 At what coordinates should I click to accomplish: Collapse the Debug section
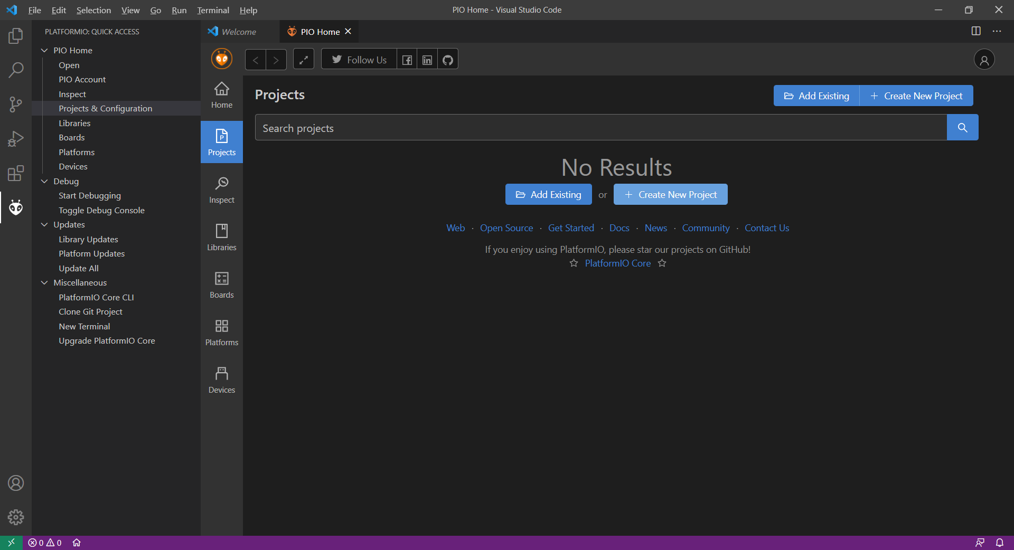coord(44,181)
